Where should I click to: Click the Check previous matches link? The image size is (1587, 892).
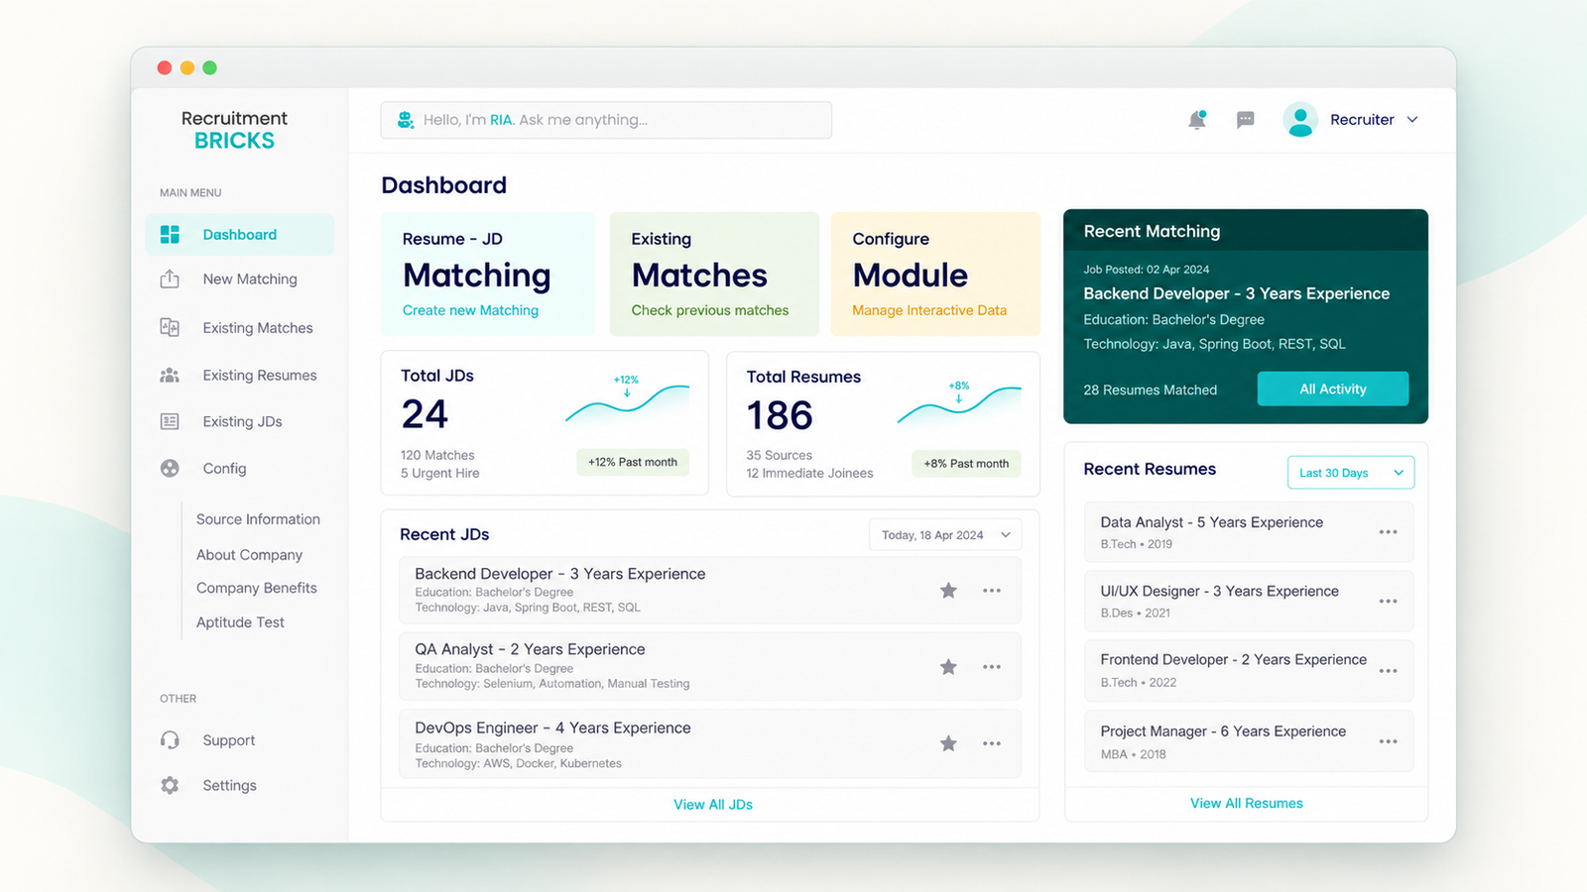[710, 310]
